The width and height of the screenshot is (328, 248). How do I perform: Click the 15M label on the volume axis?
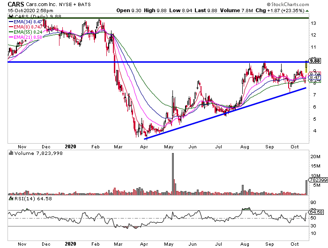point(315,166)
